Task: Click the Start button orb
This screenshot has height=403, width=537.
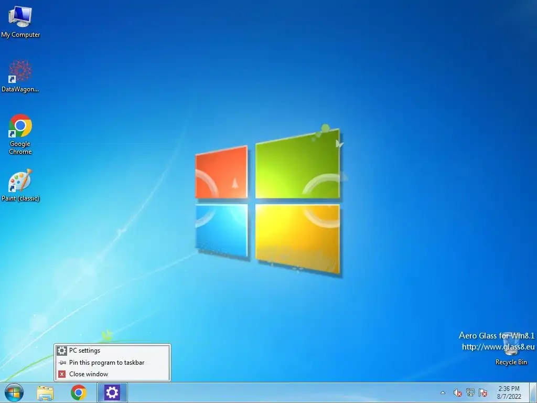Action: coord(14,393)
